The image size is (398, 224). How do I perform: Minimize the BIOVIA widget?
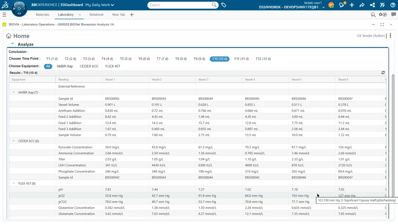373,24
